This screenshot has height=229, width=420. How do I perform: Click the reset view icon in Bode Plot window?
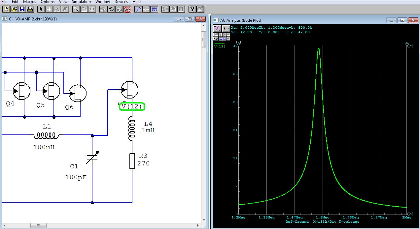point(226,29)
